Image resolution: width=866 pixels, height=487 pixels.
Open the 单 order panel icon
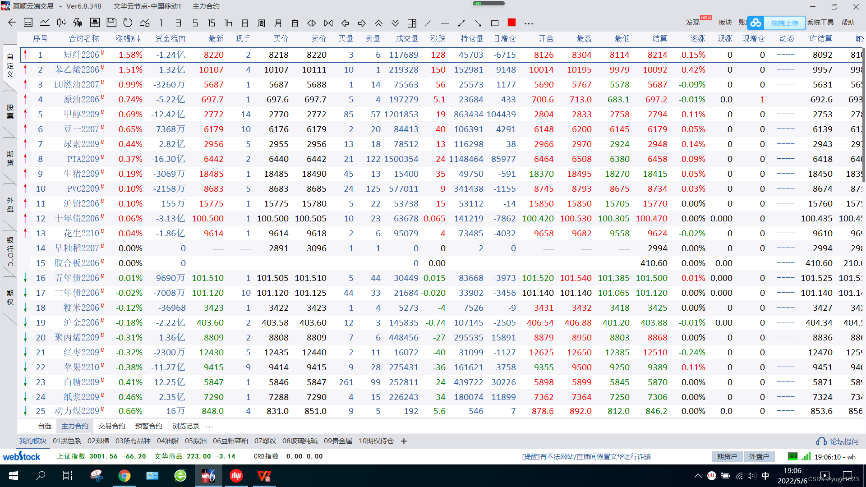[x=95, y=23]
